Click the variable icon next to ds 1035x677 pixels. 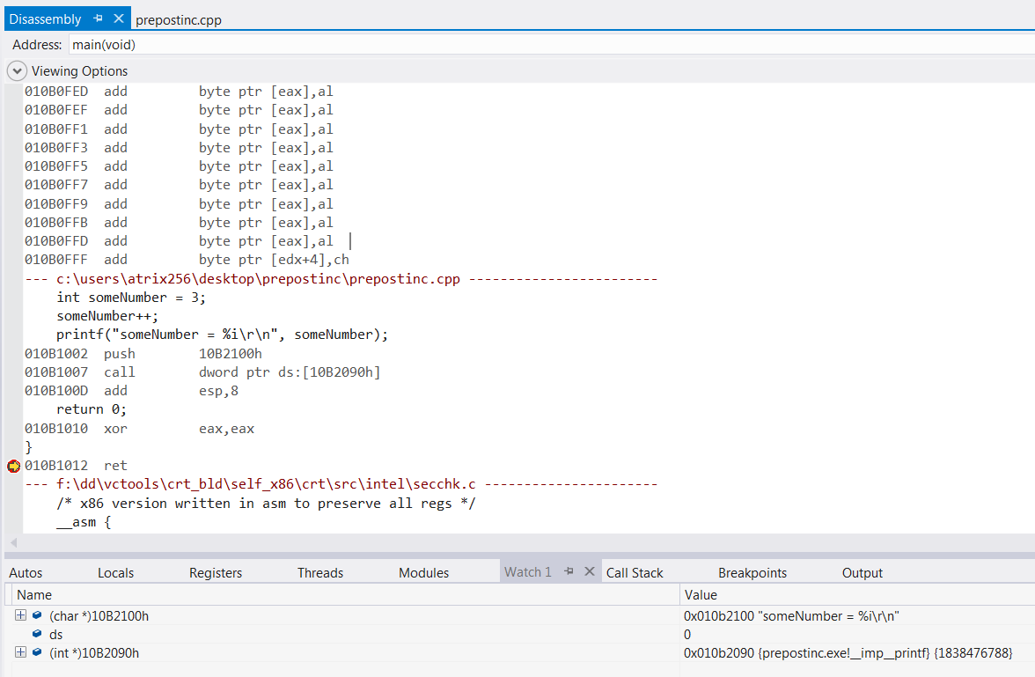point(37,634)
